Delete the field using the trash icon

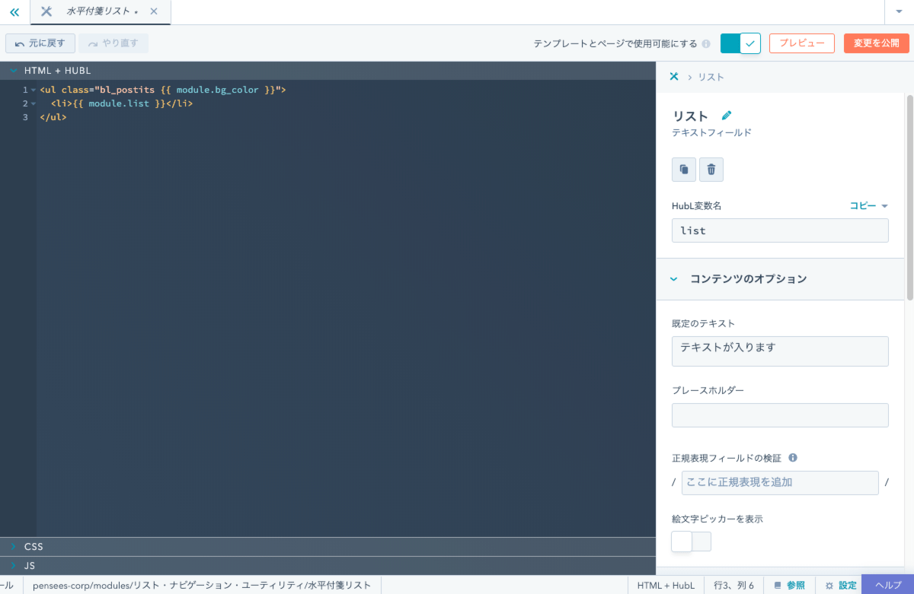pyautogui.click(x=711, y=170)
